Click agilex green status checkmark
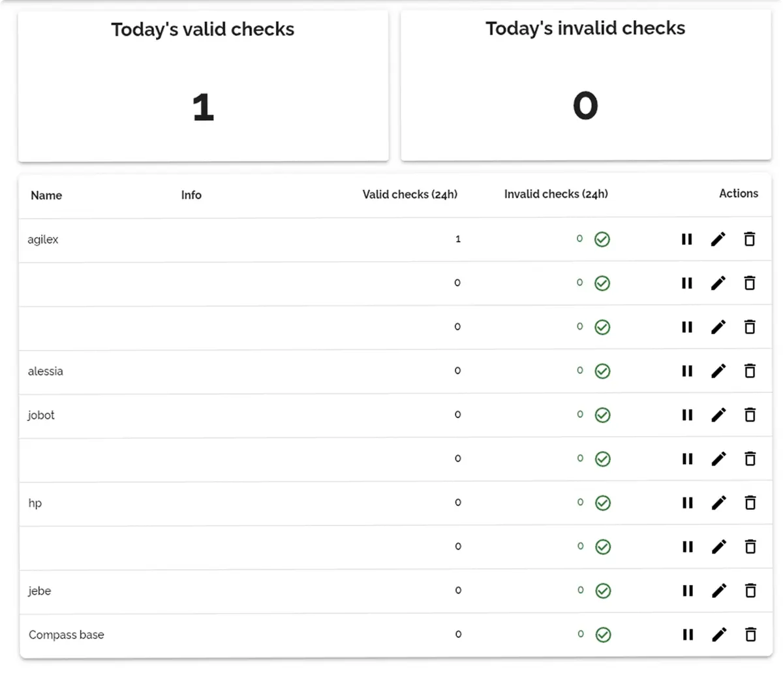783x675 pixels. [x=602, y=240]
